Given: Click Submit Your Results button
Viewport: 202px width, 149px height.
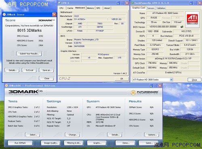Looking at the screenshot, I should (29, 54).
